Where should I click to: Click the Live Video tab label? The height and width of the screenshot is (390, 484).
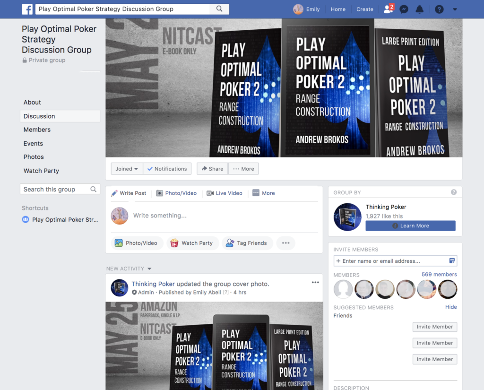[x=229, y=193]
